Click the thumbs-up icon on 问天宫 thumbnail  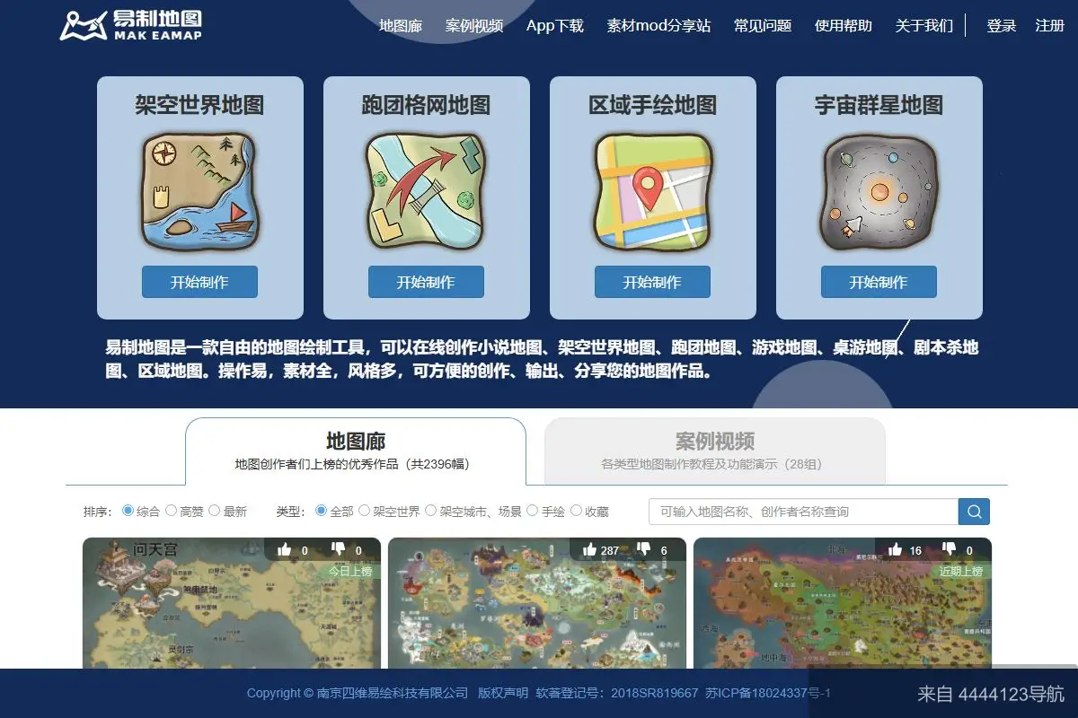tap(284, 548)
